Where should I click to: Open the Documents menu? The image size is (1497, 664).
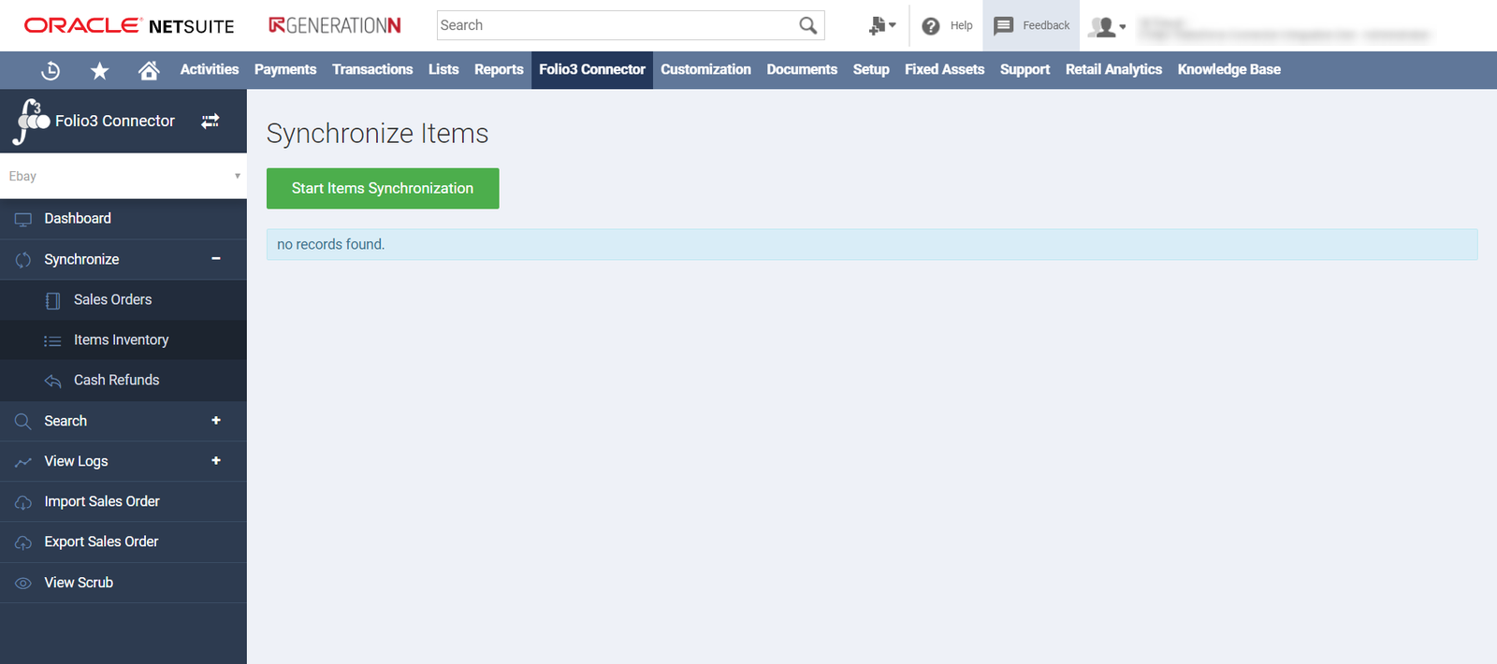pos(802,70)
